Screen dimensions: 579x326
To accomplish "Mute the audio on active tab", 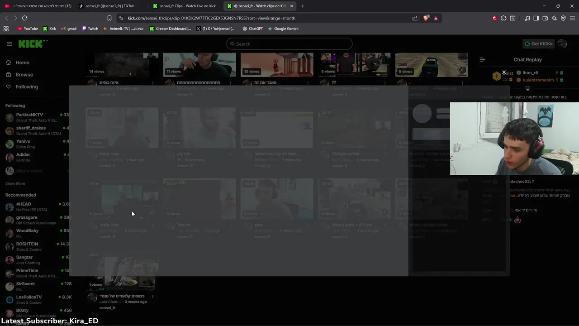I will click(x=236, y=6).
